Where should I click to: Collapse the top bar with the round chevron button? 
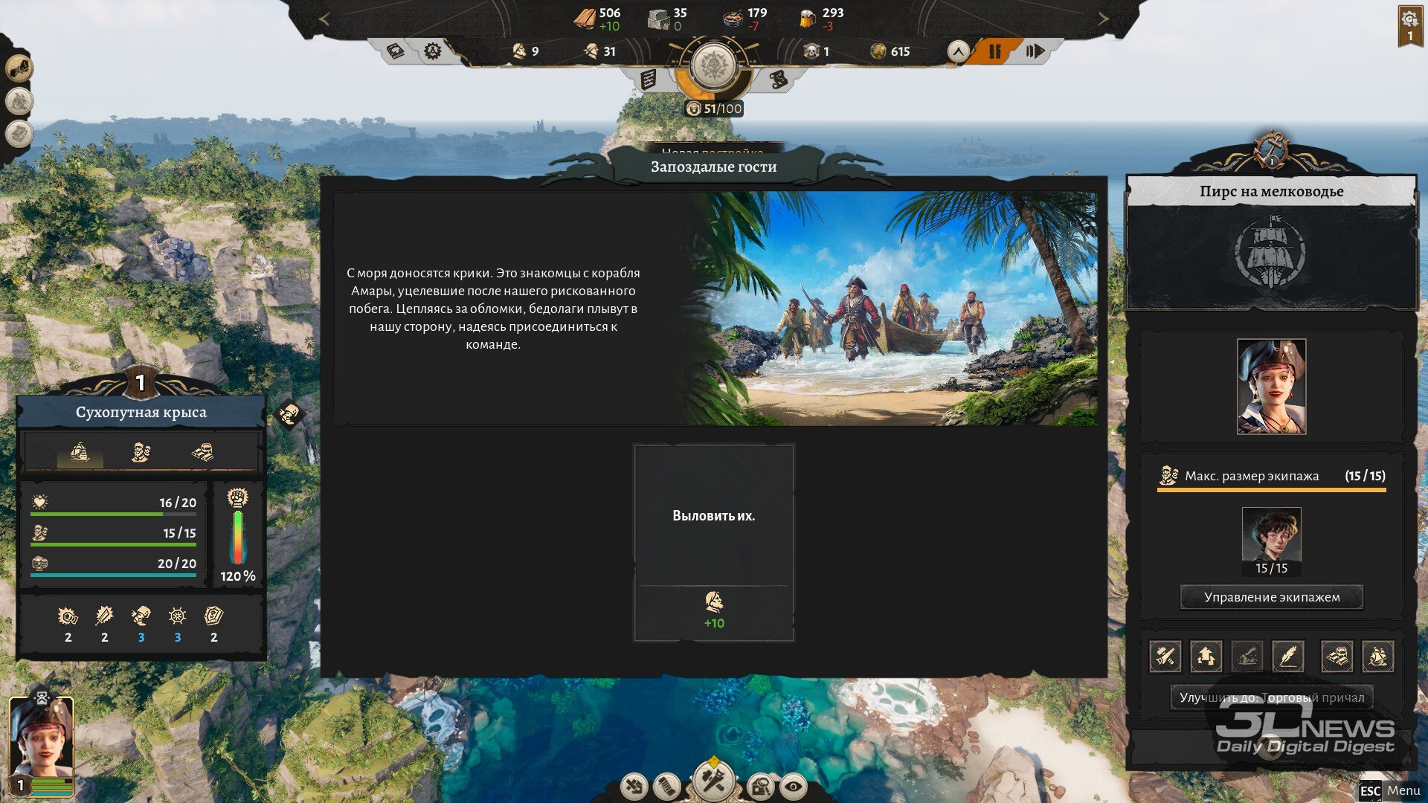coord(958,51)
